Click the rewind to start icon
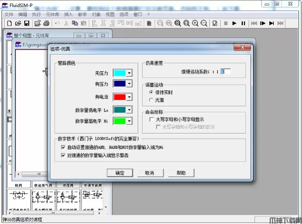The height and width of the screenshot is (224, 302). (254, 23)
